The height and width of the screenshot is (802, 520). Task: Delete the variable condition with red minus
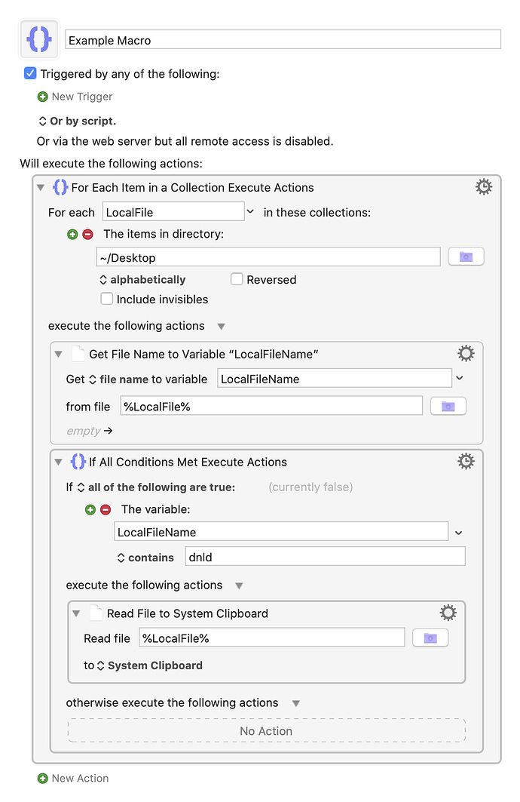[106, 509]
